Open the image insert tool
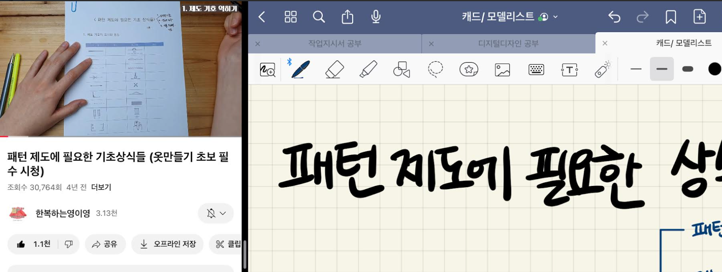This screenshot has width=722, height=272. click(x=502, y=70)
